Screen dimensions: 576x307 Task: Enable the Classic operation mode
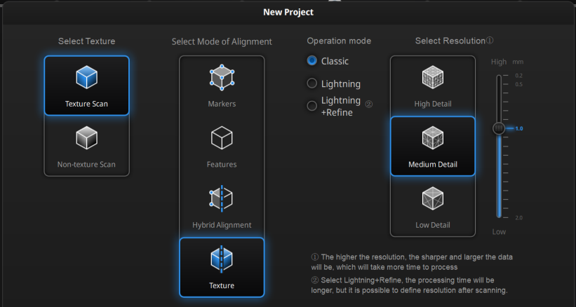pyautogui.click(x=312, y=61)
